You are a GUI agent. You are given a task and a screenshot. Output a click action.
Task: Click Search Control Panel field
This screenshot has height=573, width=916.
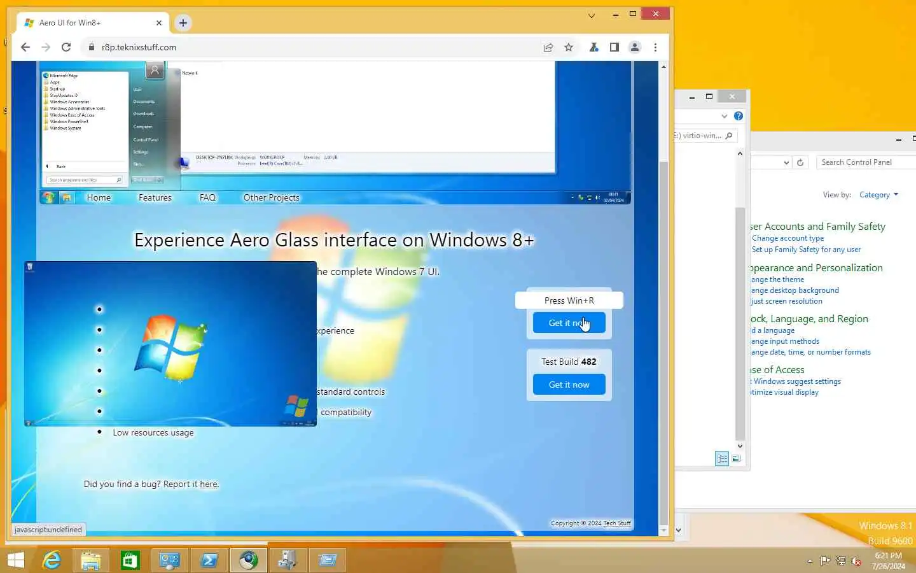point(866,162)
